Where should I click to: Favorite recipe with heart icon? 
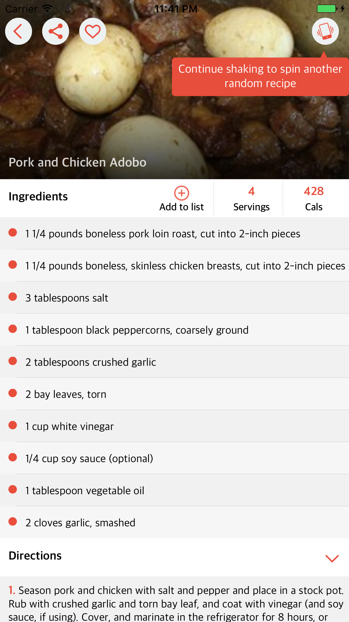92,31
